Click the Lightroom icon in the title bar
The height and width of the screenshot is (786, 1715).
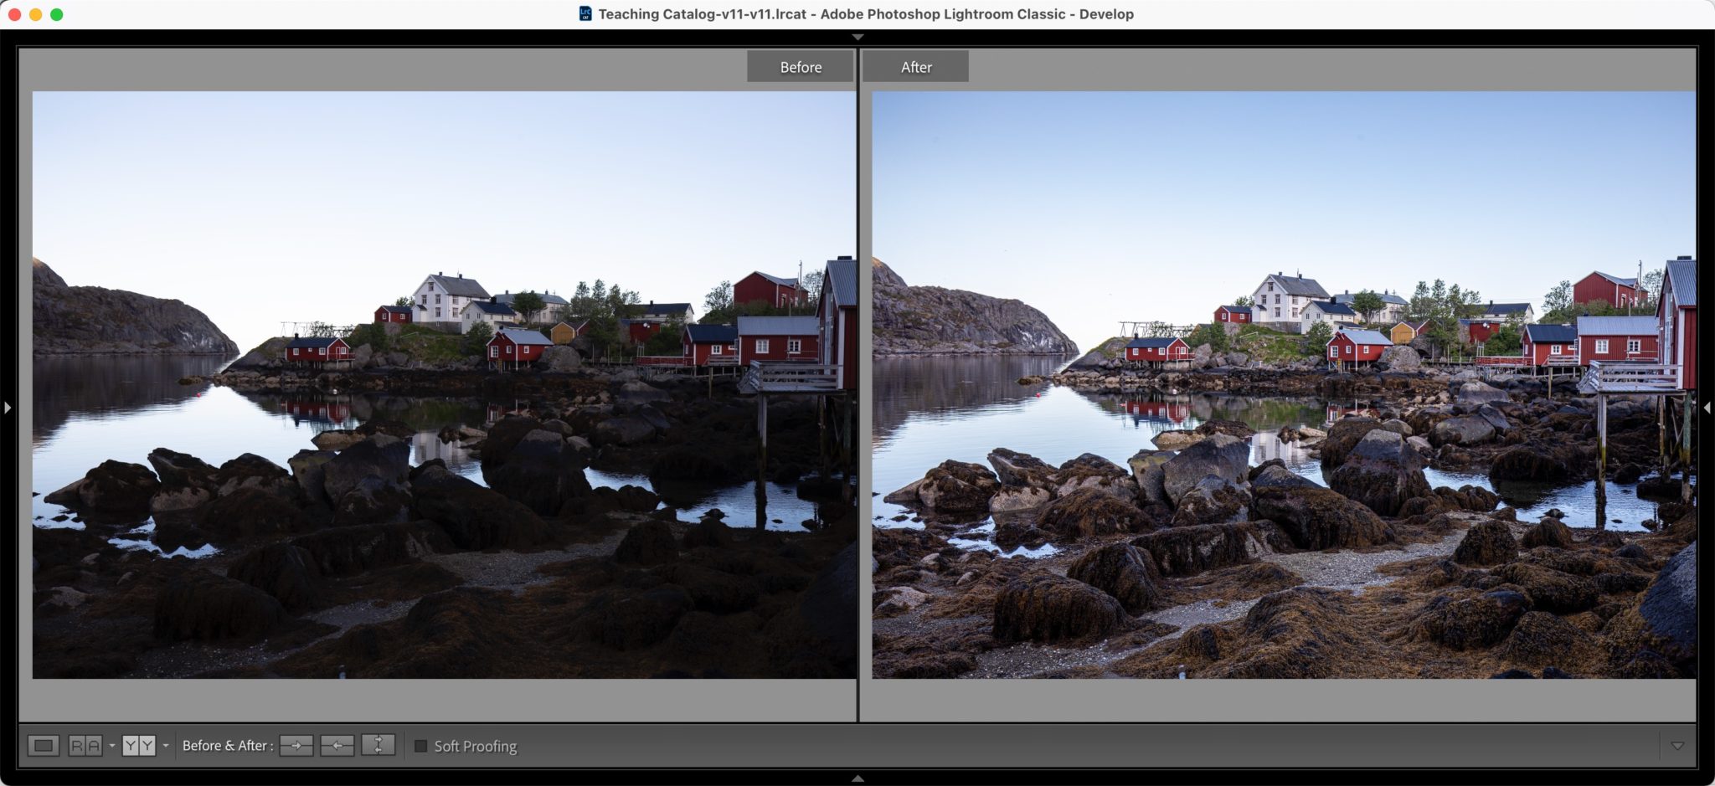(x=585, y=13)
